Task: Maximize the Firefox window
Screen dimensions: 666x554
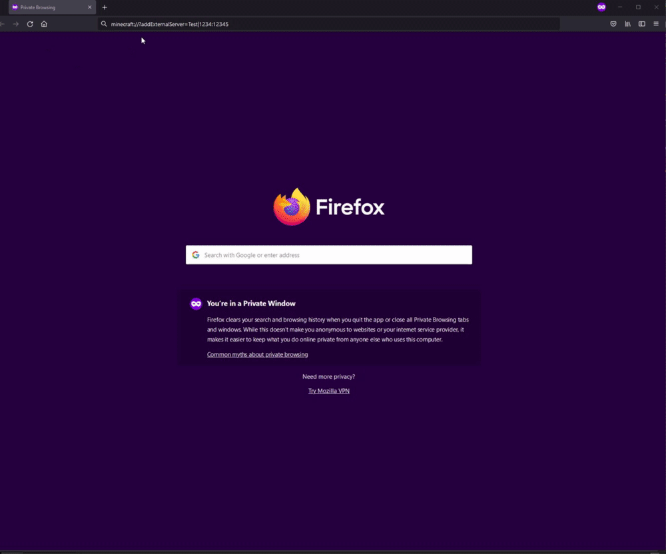Action: coord(638,7)
